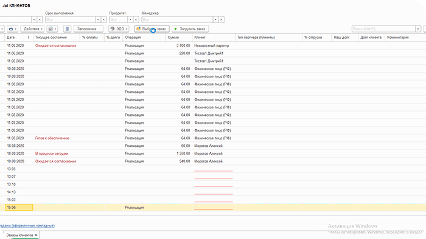Click the В процессе отгрузки status

tap(52, 153)
